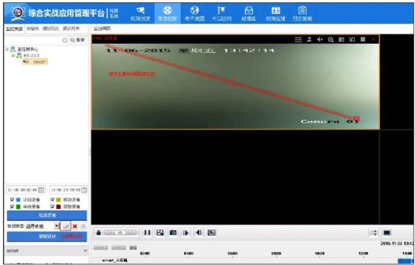Stop playback with the square stop icon
The image size is (415, 265).
click(363, 40)
